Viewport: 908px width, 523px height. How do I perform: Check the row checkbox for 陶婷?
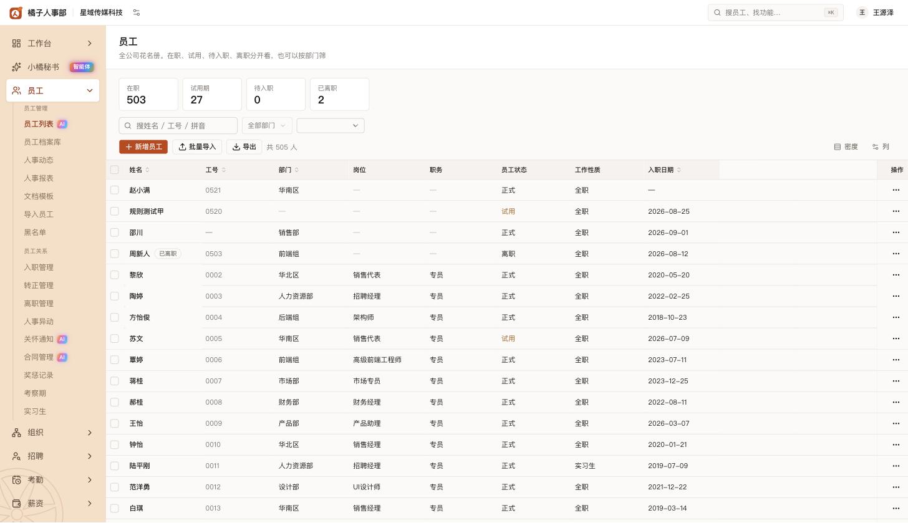pos(115,296)
